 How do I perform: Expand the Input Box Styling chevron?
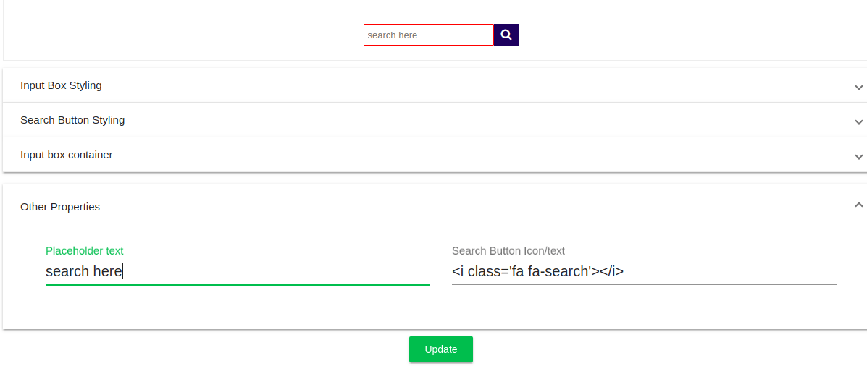pyautogui.click(x=858, y=87)
